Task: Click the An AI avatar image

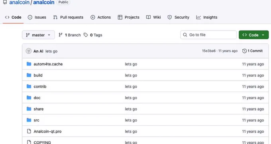Action: (29, 51)
